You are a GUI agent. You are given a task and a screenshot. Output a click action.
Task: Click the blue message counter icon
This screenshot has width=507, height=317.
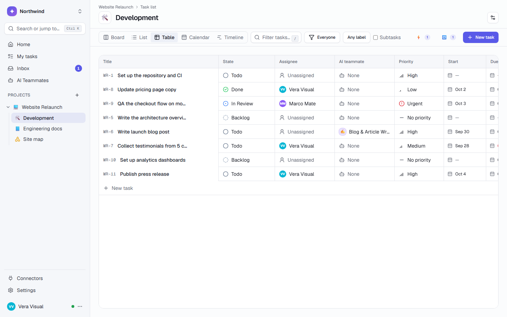pyautogui.click(x=444, y=37)
